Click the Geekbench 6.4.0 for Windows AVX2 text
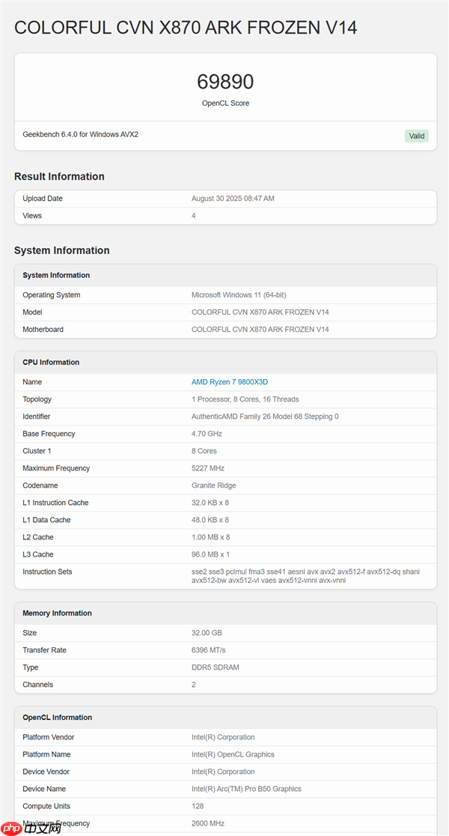The height and width of the screenshot is (836, 449). tap(80, 135)
